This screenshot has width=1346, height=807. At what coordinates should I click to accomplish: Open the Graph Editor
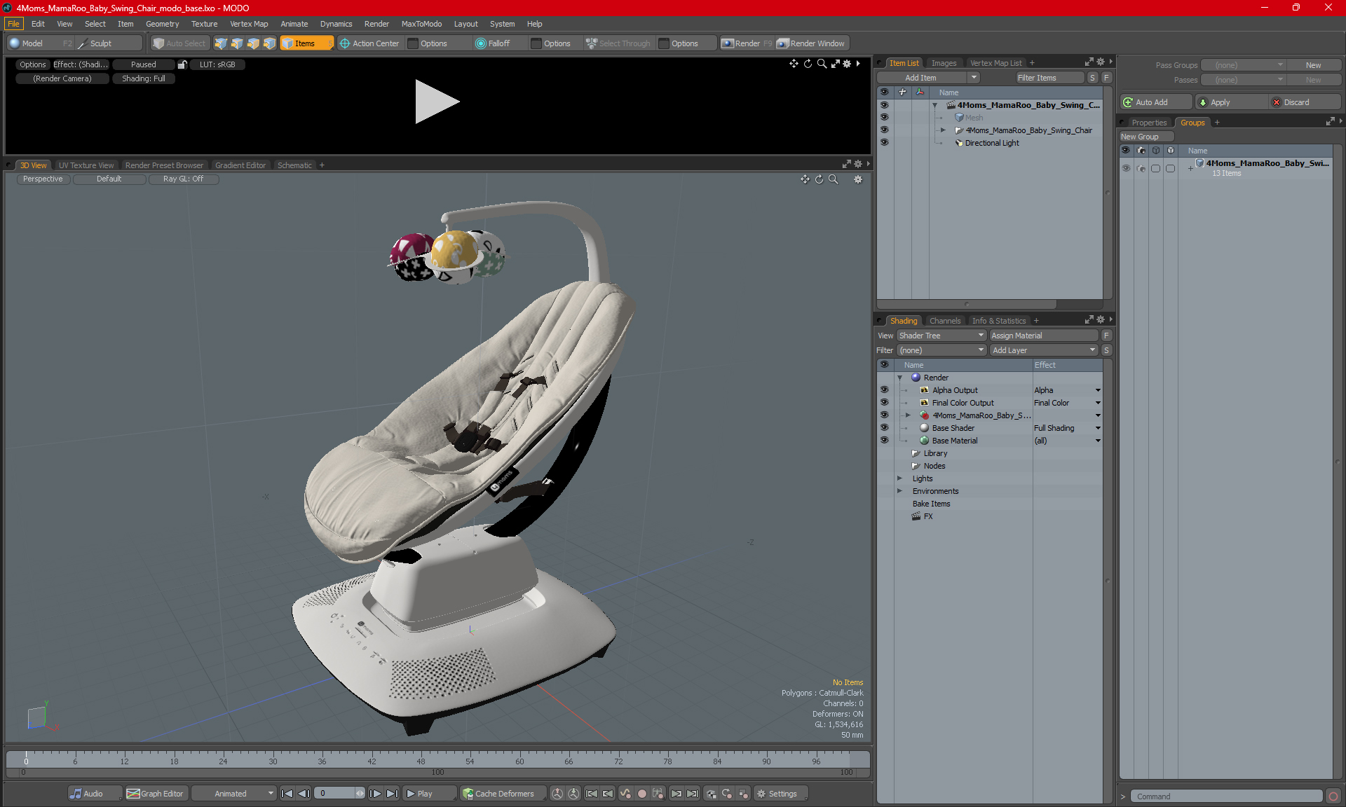coord(156,794)
